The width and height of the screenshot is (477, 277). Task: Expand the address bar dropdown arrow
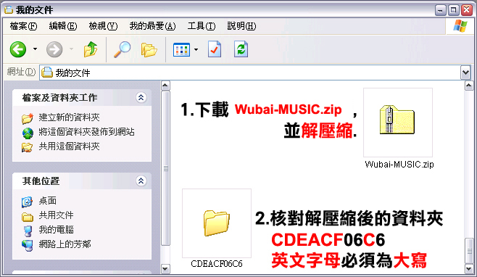coord(465,73)
